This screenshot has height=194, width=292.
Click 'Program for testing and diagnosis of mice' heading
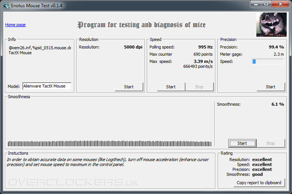pos(142,25)
